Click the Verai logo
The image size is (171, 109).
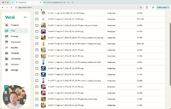coord(10,17)
